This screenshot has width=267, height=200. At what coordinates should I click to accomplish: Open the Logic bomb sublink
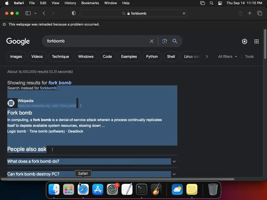[17, 131]
